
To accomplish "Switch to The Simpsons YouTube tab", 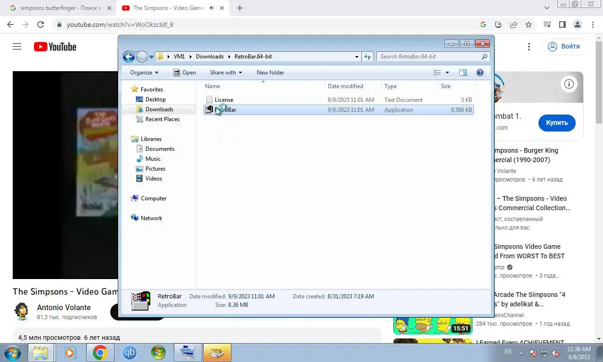I will tap(172, 8).
